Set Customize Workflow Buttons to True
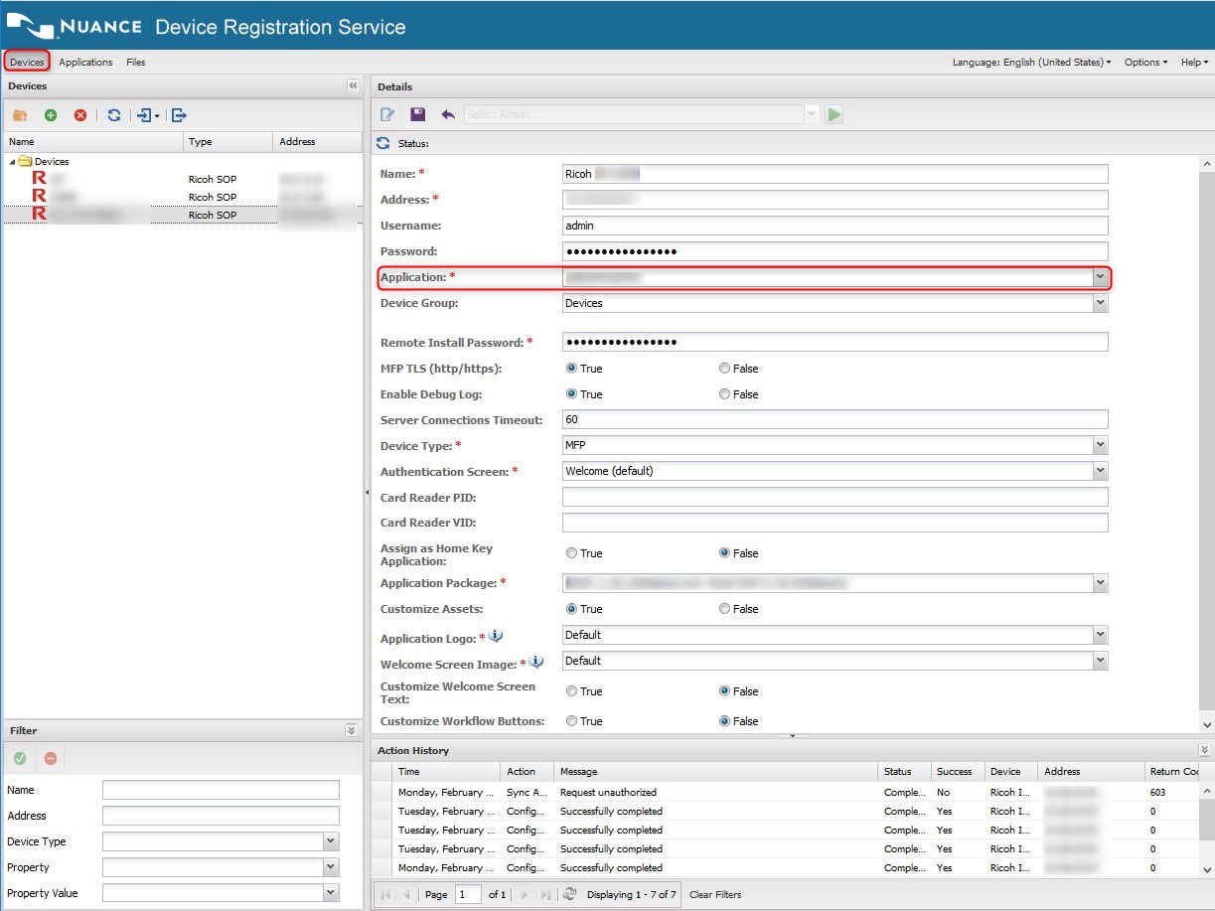 click(571, 721)
